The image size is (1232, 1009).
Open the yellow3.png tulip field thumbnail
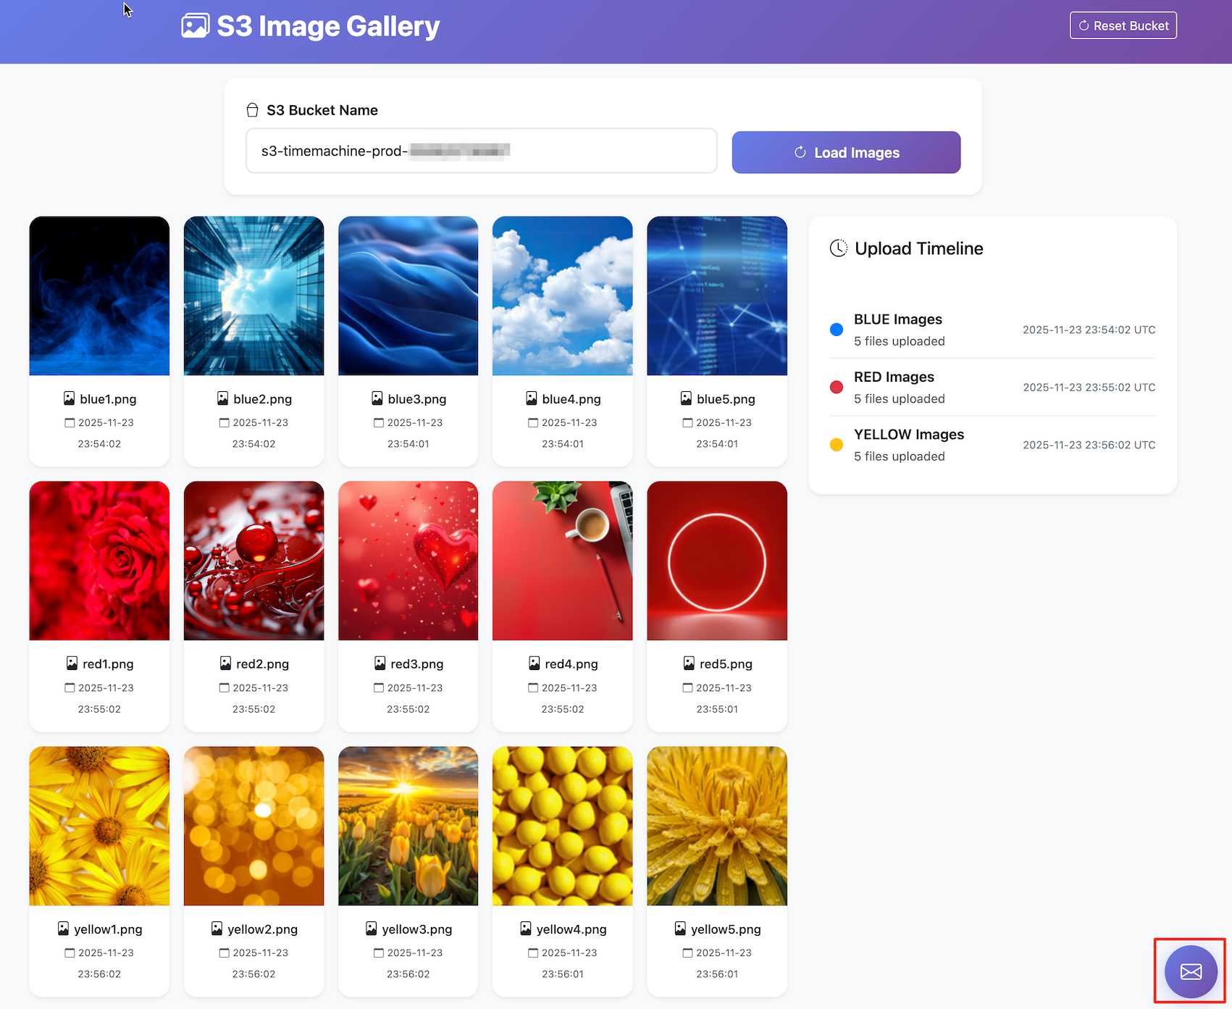pyautogui.click(x=408, y=826)
